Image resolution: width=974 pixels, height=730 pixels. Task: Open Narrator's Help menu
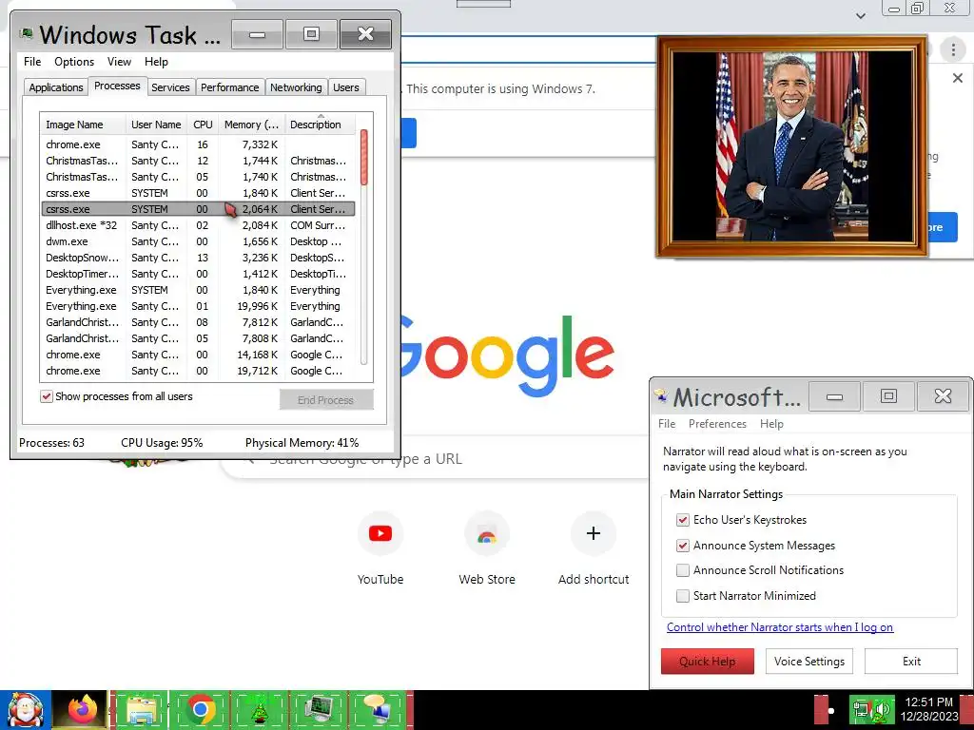click(771, 424)
